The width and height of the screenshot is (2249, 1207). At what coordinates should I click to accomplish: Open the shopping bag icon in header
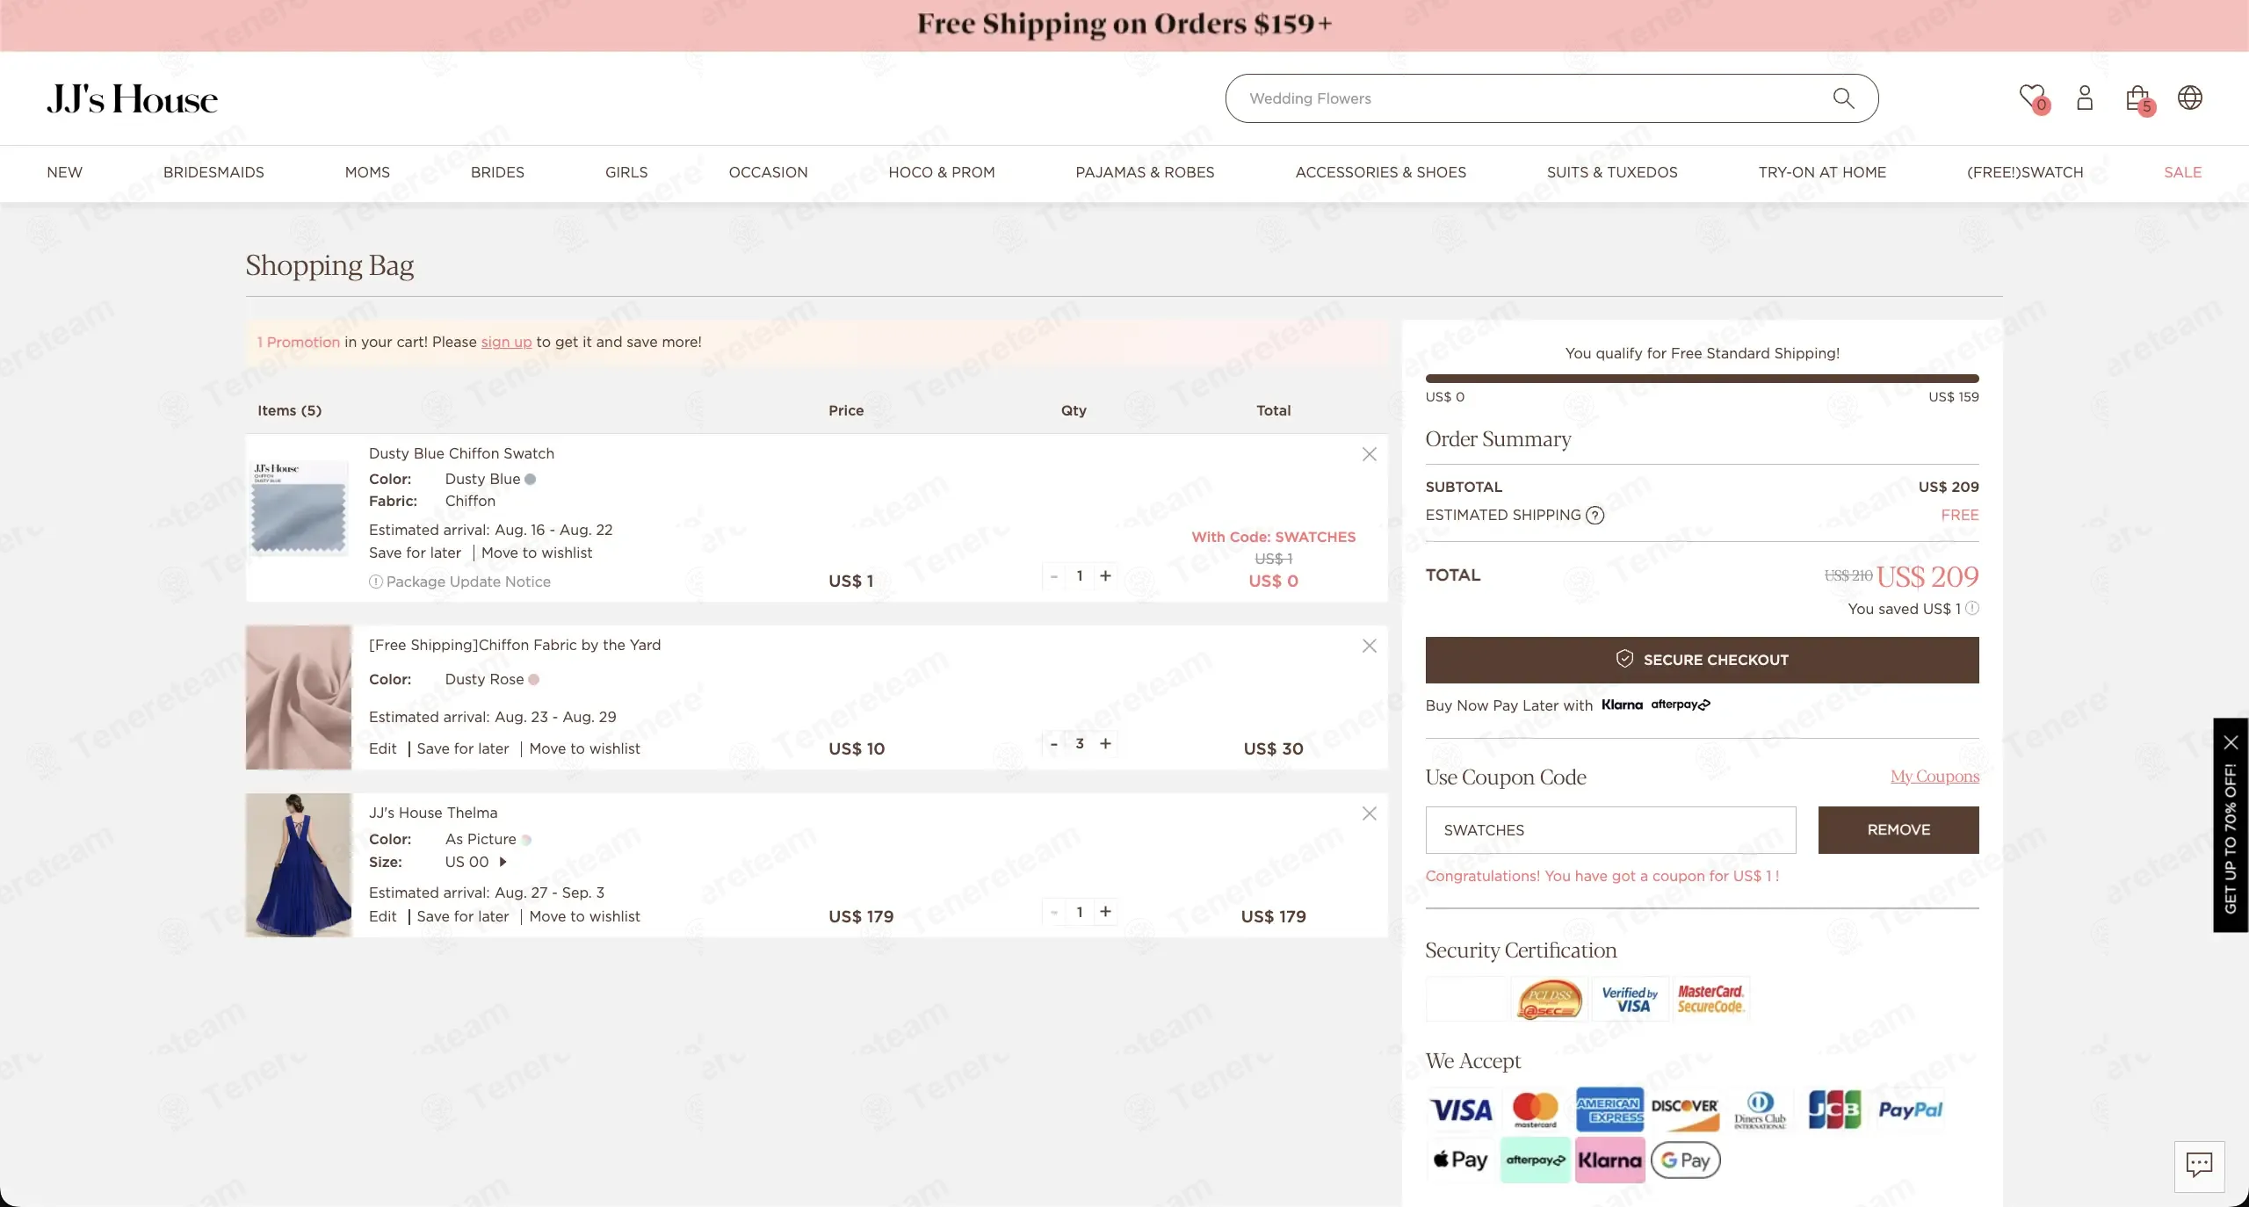pos(2138,98)
